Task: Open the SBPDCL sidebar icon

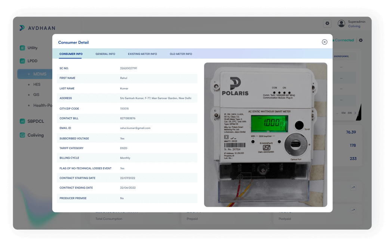Action: point(23,121)
